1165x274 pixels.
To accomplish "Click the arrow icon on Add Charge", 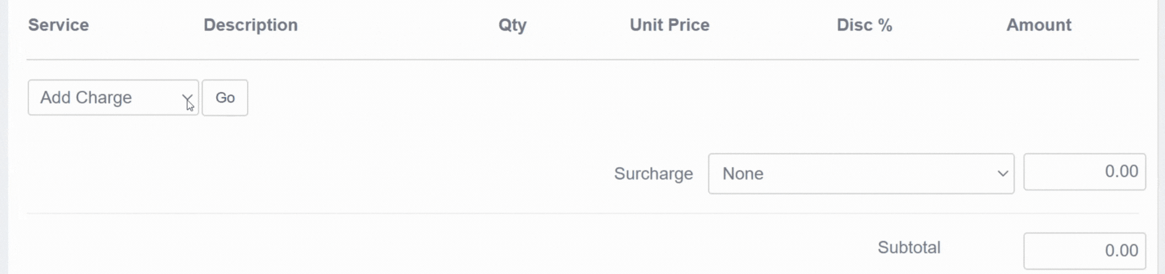I will point(187,99).
